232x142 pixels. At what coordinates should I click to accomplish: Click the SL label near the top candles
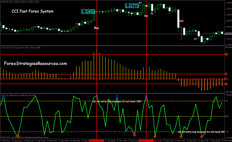[x=152, y=13]
